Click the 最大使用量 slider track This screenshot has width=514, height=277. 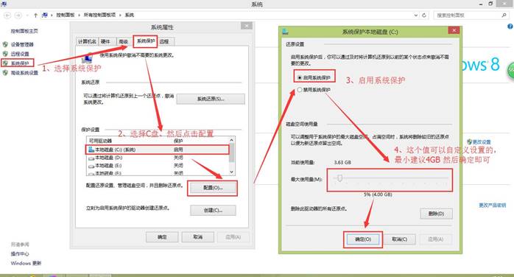(391, 178)
